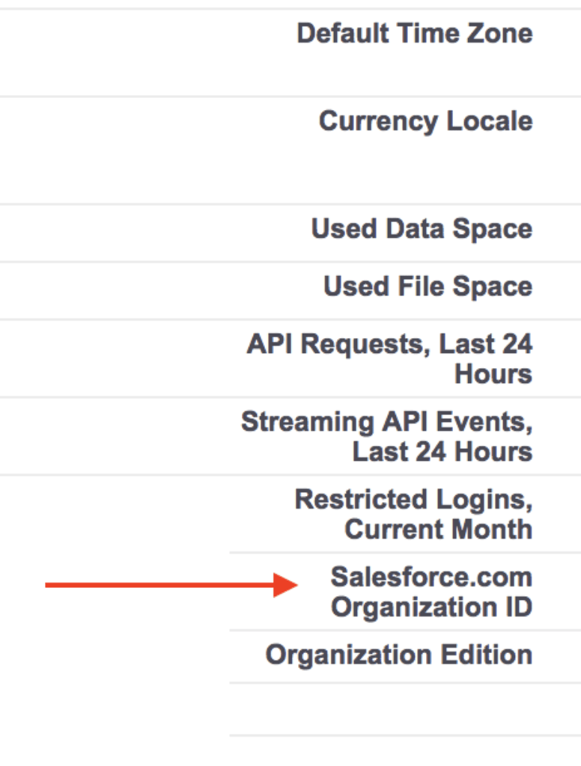
Task: Select the 'Streaming API Events,' text line
Action: tap(386, 422)
